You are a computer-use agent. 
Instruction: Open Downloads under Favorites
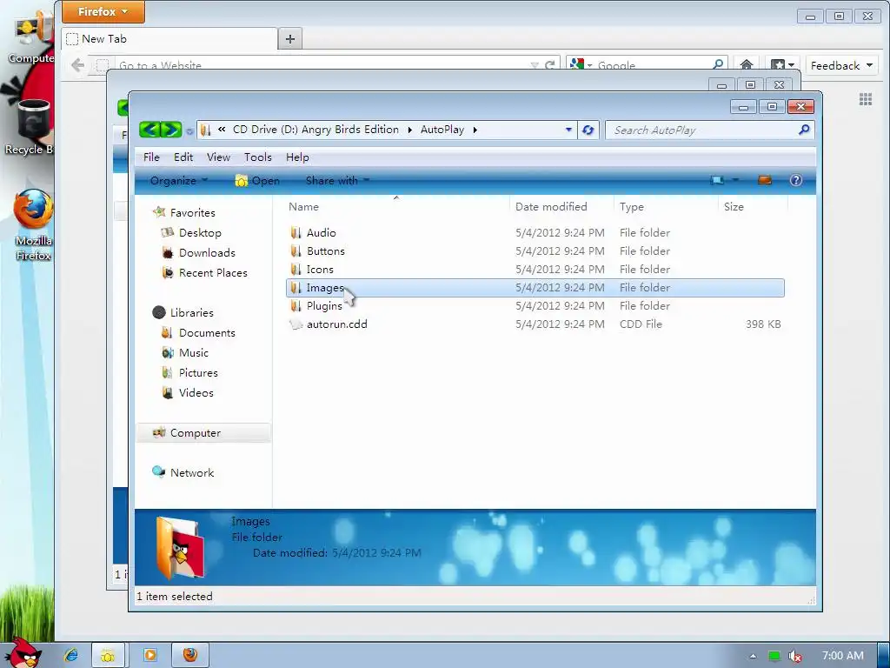(207, 253)
